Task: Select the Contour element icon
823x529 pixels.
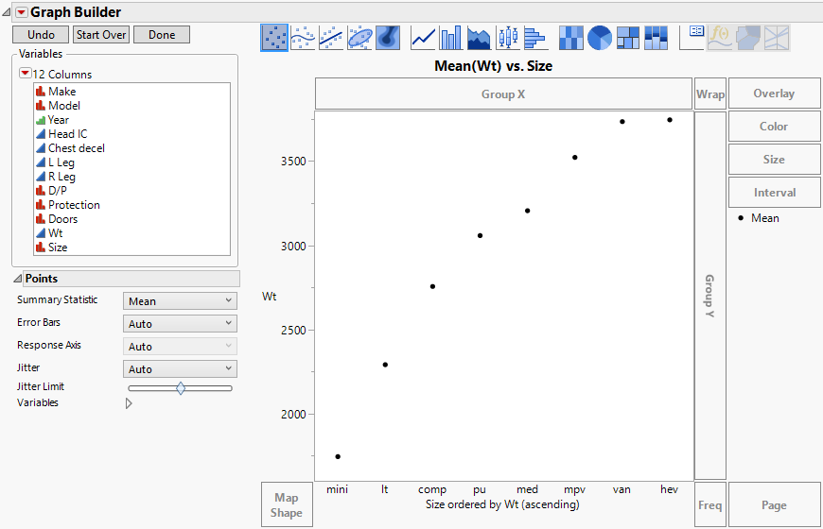Action: coord(388,37)
